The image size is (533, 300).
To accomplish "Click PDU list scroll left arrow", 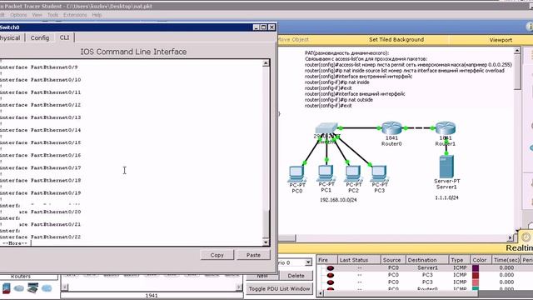I will 321,292.
